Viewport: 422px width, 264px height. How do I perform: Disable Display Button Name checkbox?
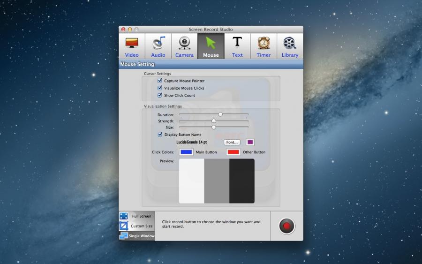click(x=160, y=134)
